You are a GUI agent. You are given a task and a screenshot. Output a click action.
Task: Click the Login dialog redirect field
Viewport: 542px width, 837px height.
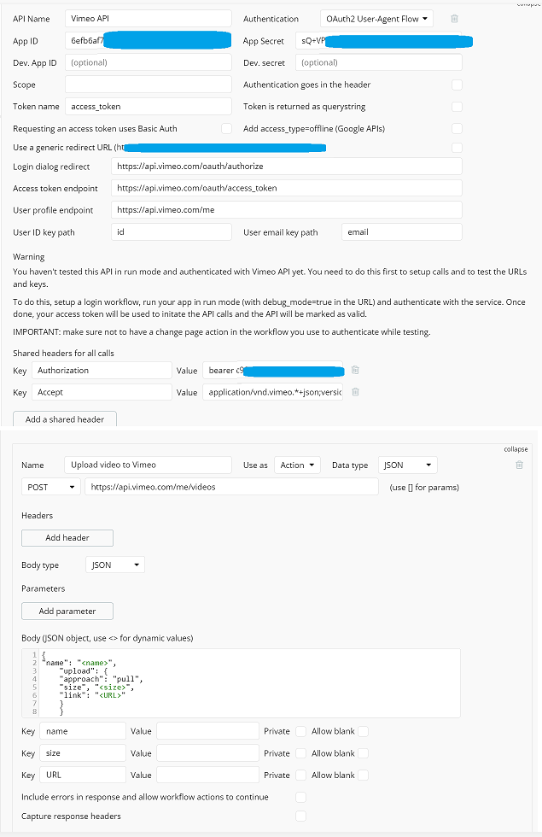click(287, 166)
